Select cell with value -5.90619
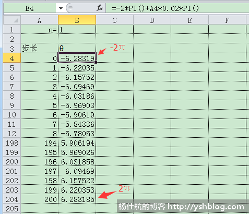Viewport: 249px width, 214px height. click(77, 114)
